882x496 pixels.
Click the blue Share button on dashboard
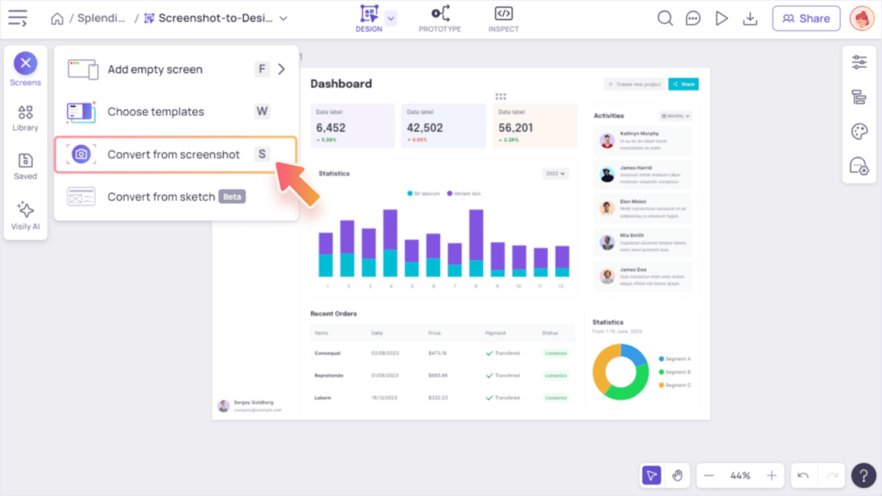683,84
